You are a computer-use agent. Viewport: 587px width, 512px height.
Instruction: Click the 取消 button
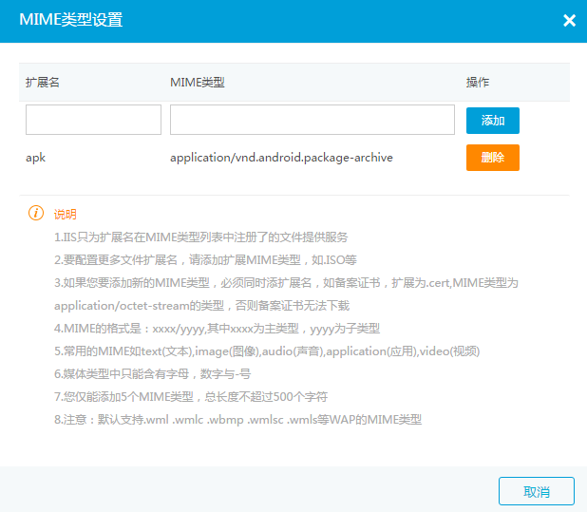(x=537, y=491)
